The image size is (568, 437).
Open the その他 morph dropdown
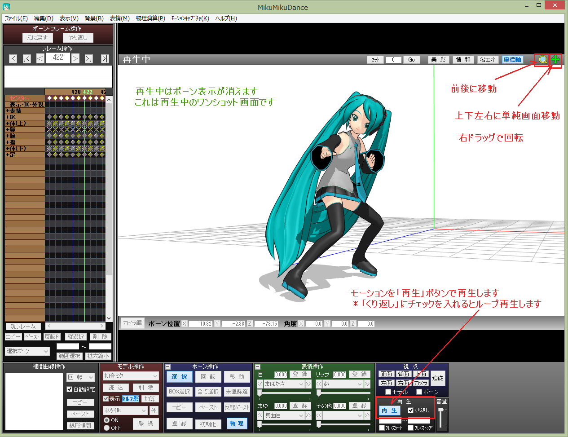pos(343,415)
